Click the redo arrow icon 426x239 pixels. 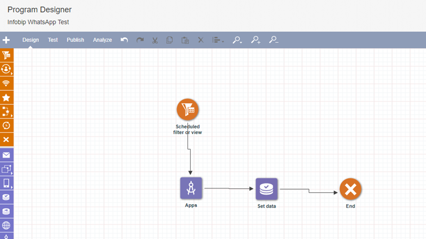(x=140, y=40)
